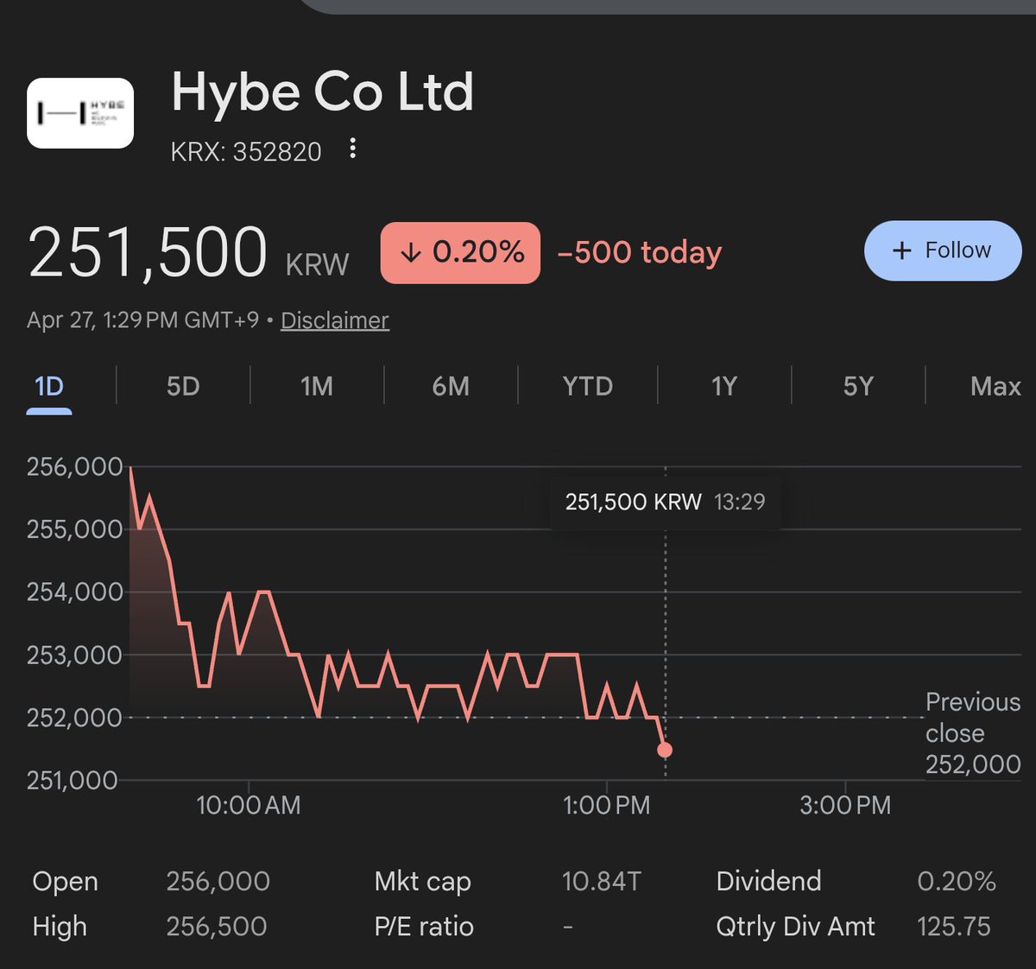Click the 'Apr 27, 1:29 PM GMT+9' timestamp
Screen dimensions: 1036x969
point(142,320)
